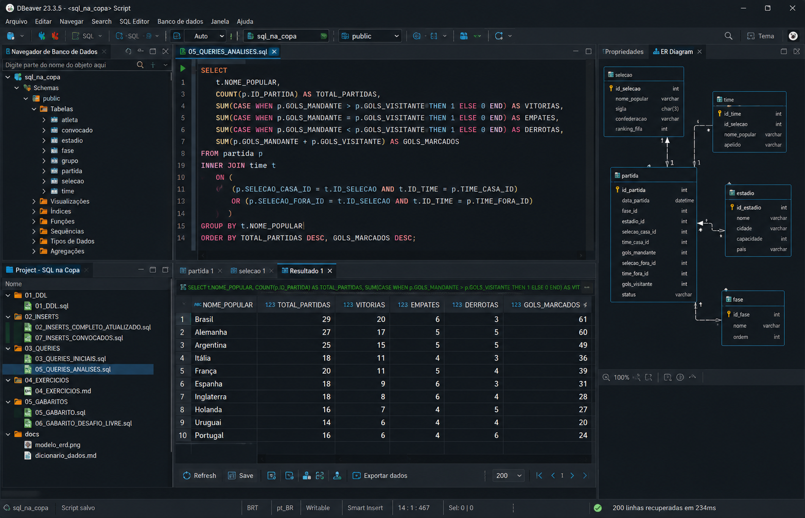Click the refresh/rollback icon in main toolbar
The height and width of the screenshot is (518, 805).
tap(499, 36)
